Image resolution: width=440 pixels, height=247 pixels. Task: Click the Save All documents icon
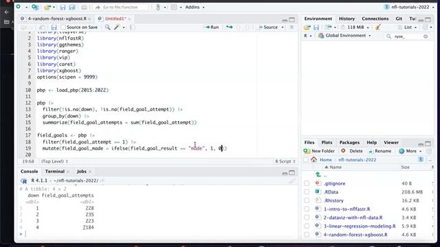point(72,8)
